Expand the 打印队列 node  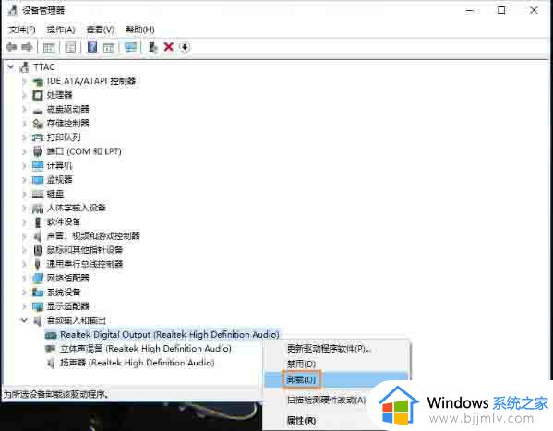coord(24,138)
